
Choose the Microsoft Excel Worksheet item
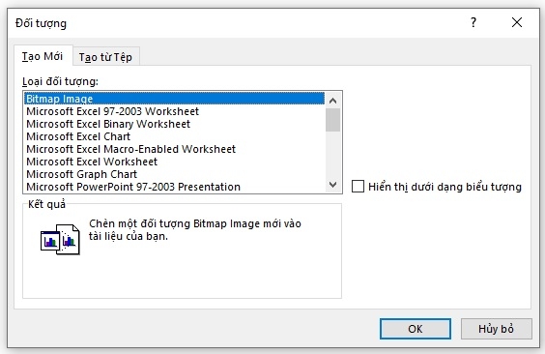click(x=174, y=162)
